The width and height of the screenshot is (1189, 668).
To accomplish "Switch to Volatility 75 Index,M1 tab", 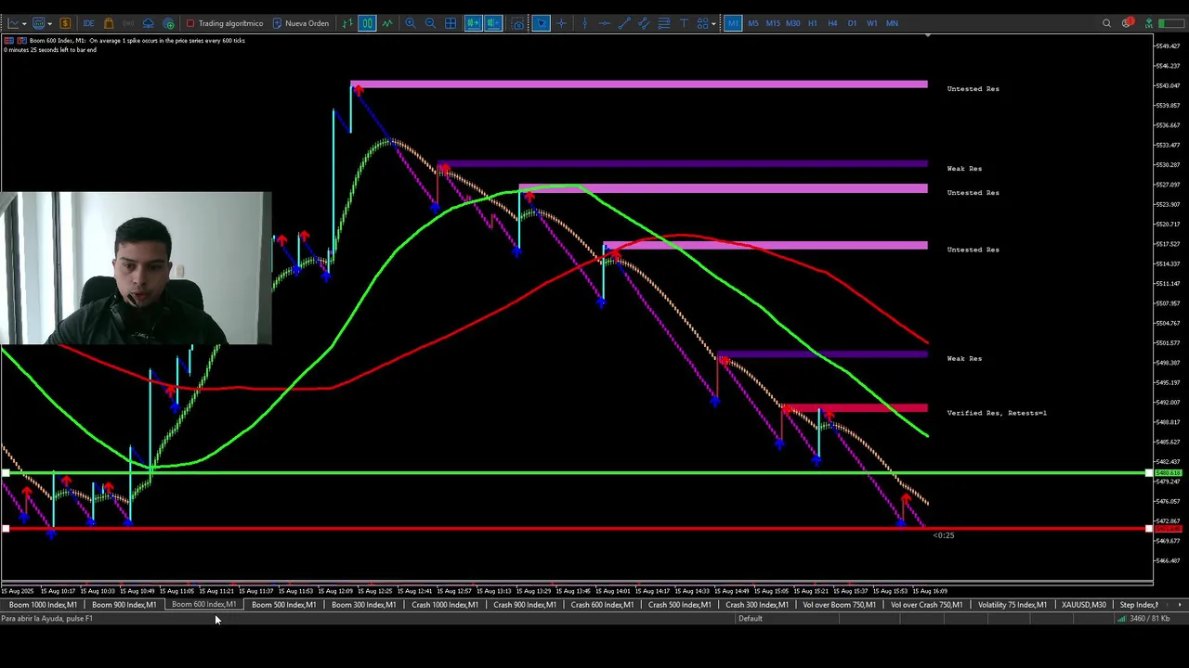I will (1013, 605).
